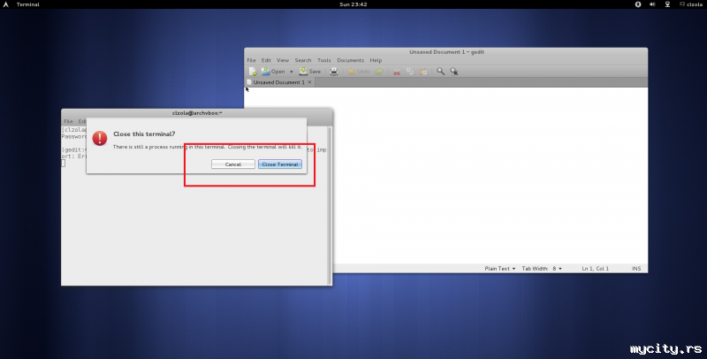Click the terminal window vertical scrollbar
This screenshot has width=707, height=359.
point(330,205)
